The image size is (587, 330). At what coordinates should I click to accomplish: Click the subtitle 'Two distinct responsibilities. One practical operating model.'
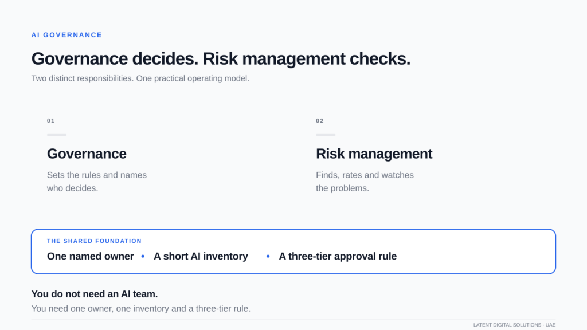tap(140, 78)
